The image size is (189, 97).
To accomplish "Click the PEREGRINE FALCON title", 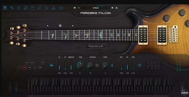I will pos(96,13).
